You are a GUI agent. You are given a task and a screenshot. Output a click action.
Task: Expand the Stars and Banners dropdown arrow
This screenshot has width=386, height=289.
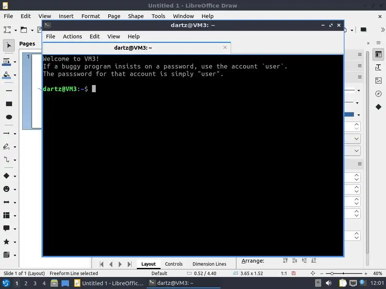pyautogui.click(x=15, y=242)
